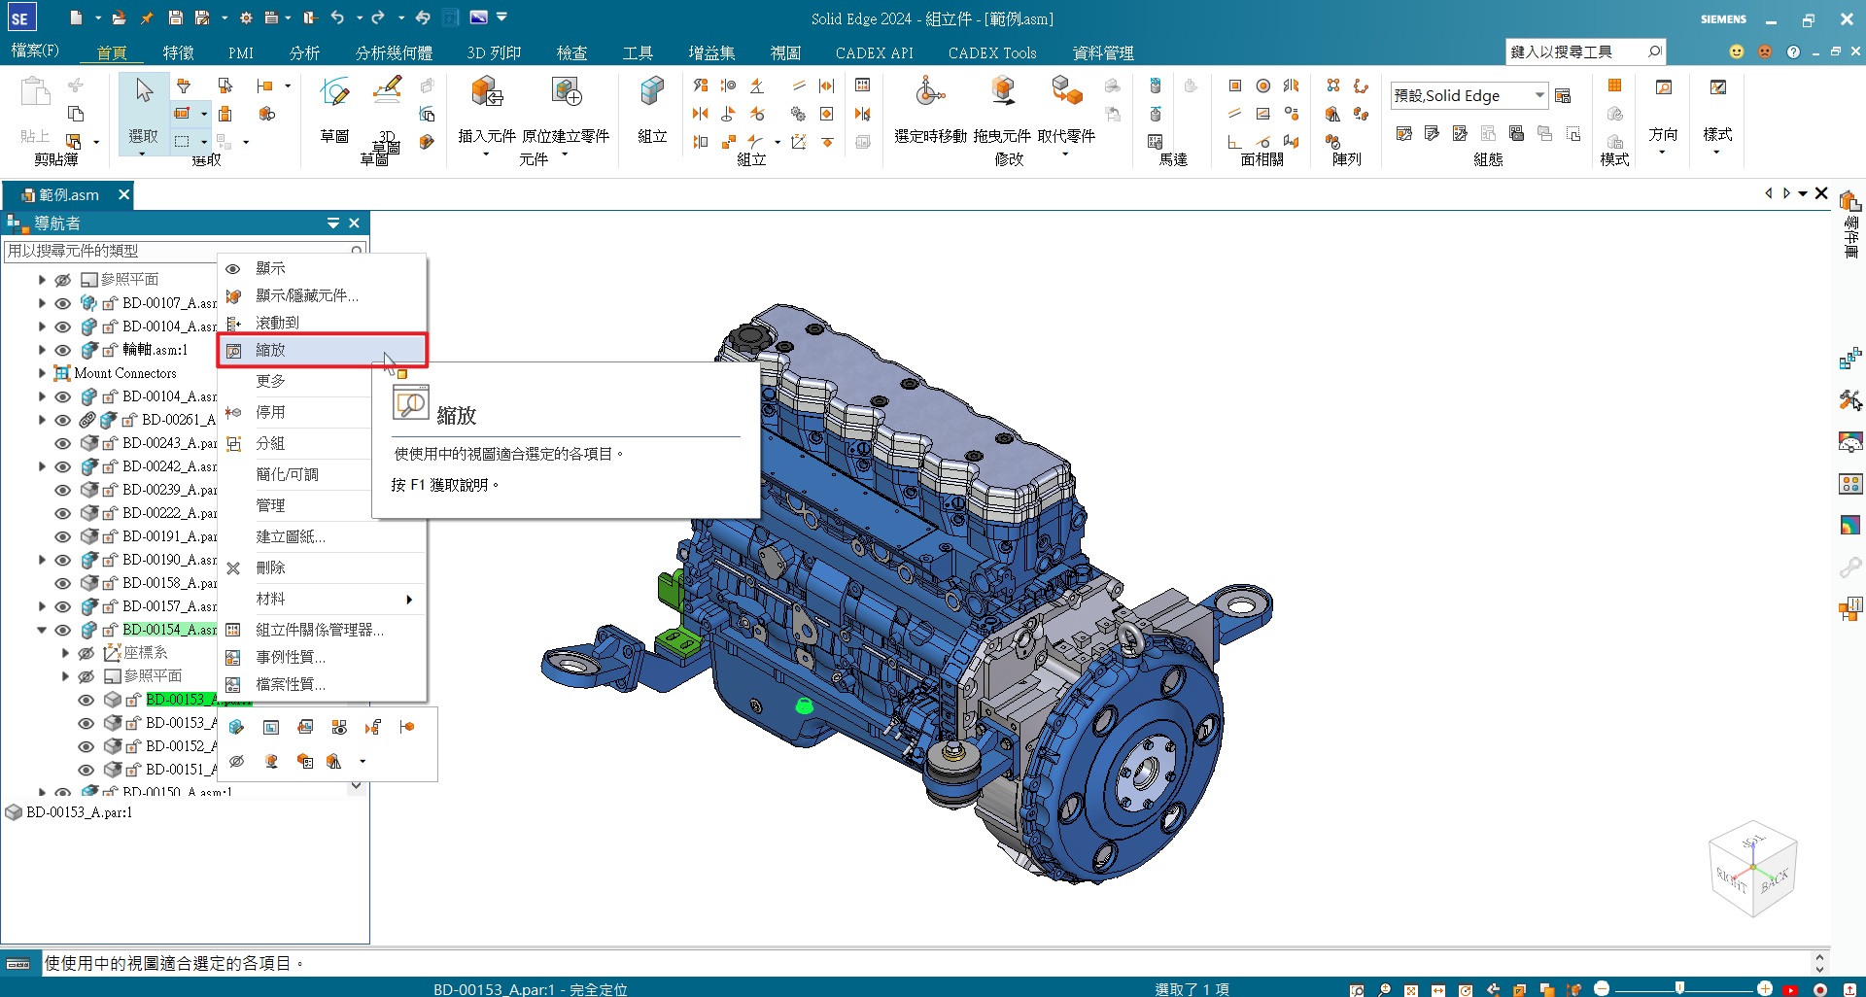
Task: Click the zoom slider handle in status bar
Action: click(1679, 988)
